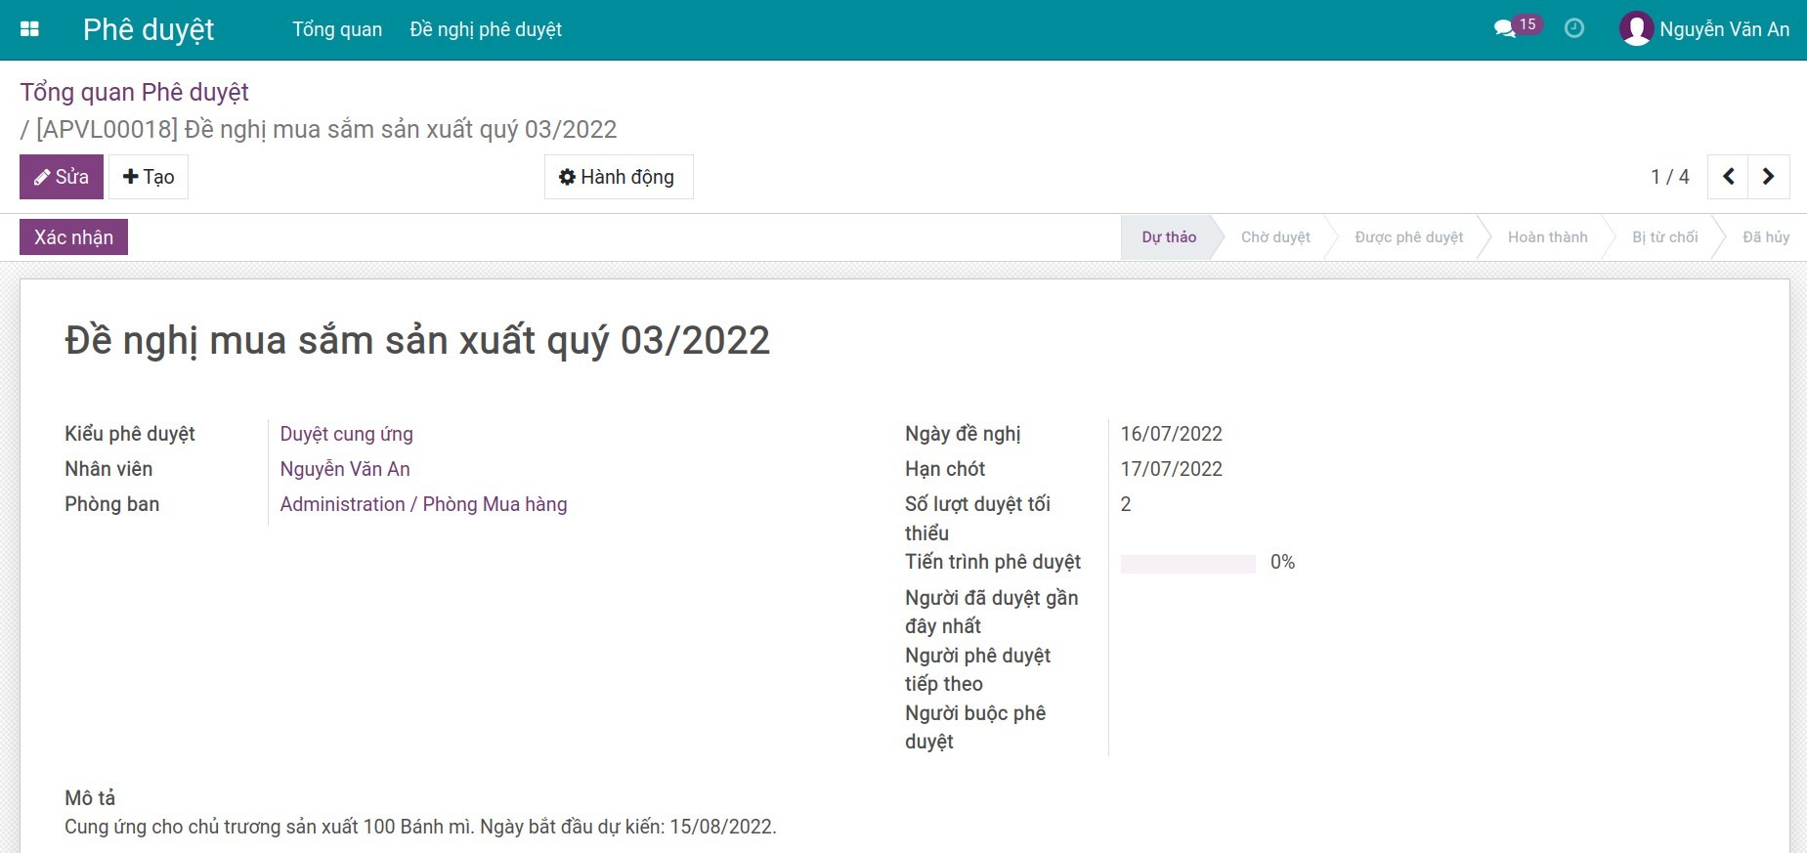Screen dimensions: 1807x853
Task: Go to previous record arrow
Action: [x=1728, y=177]
